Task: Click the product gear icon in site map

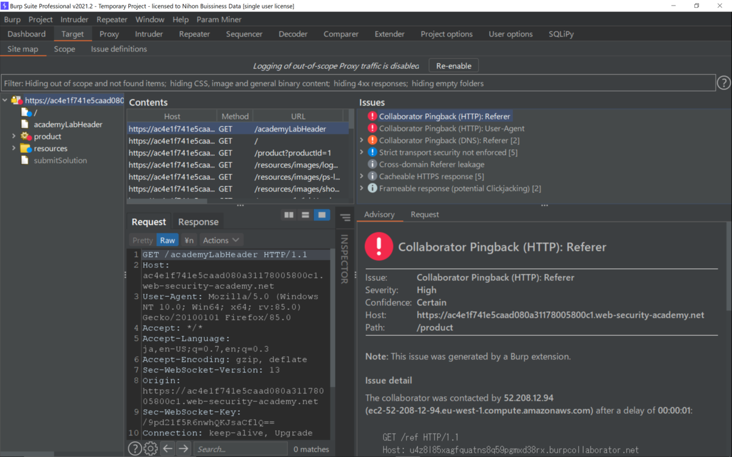Action: point(26,136)
